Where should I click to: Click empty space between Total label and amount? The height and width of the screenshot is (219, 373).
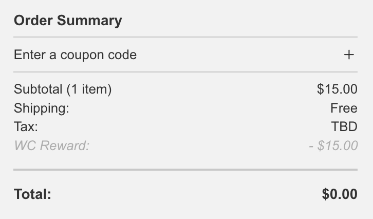pos(185,194)
